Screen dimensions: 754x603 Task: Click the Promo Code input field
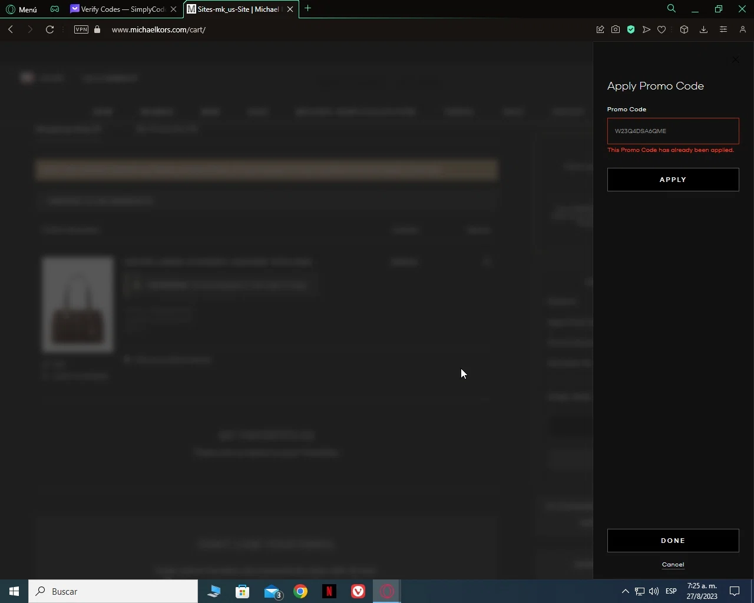click(673, 131)
